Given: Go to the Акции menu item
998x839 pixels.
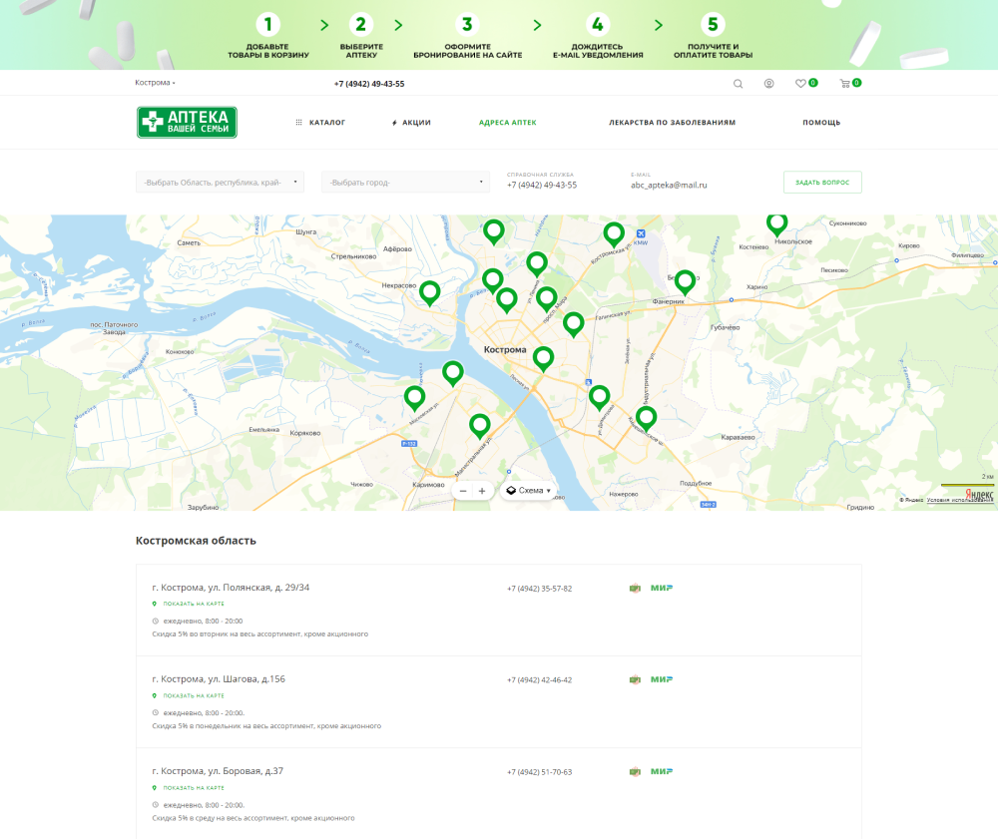Looking at the screenshot, I should 411,123.
